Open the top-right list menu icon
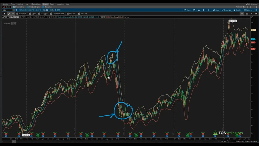 coord(256,7)
